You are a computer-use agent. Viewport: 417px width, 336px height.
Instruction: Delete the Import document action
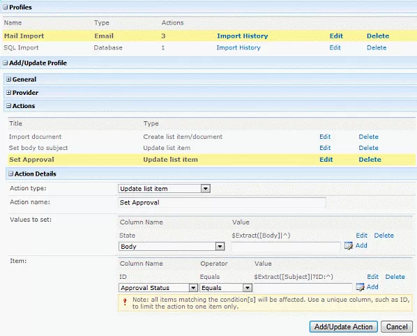[369, 137]
